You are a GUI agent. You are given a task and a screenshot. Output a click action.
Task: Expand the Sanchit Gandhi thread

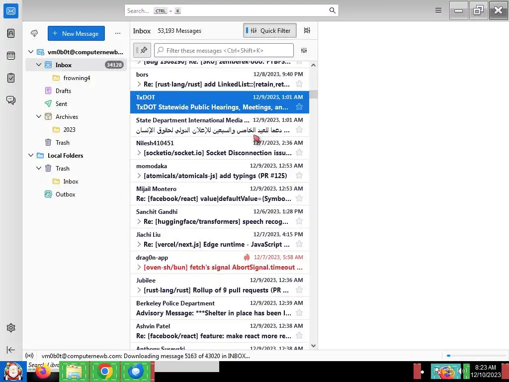pyautogui.click(x=139, y=221)
